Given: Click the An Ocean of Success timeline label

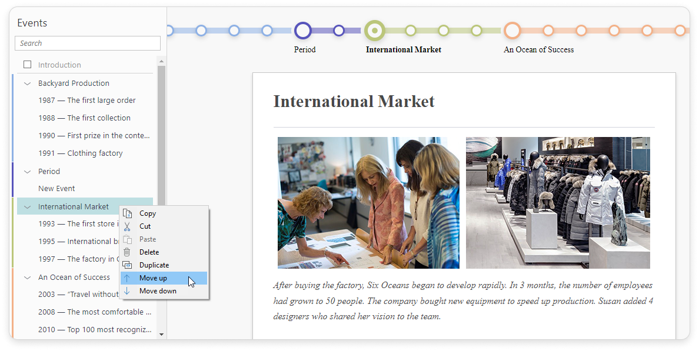Looking at the screenshot, I should (x=538, y=49).
